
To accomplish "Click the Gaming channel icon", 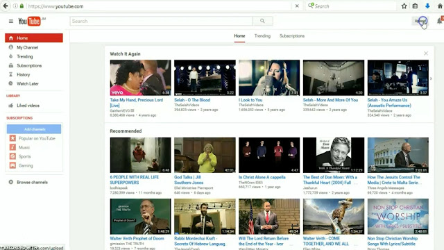I will [x=12, y=165].
